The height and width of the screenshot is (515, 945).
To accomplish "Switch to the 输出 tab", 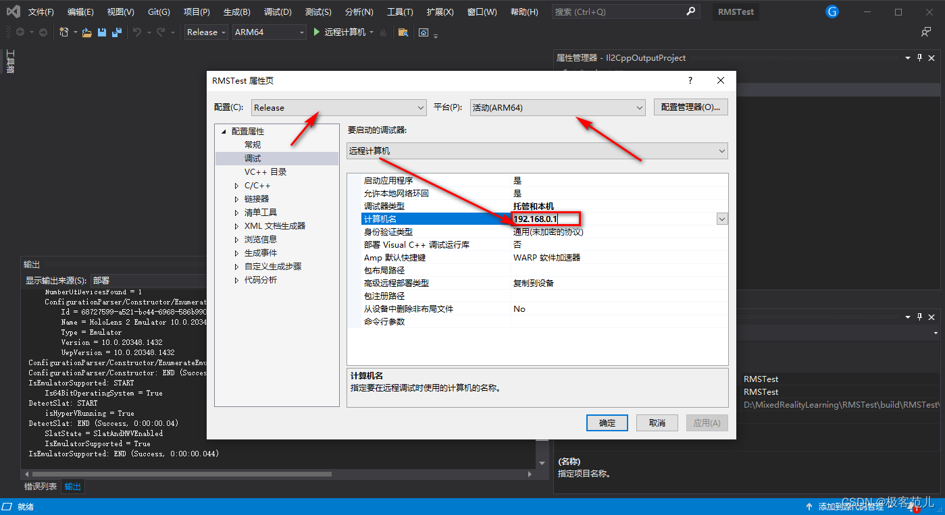I will 72,486.
